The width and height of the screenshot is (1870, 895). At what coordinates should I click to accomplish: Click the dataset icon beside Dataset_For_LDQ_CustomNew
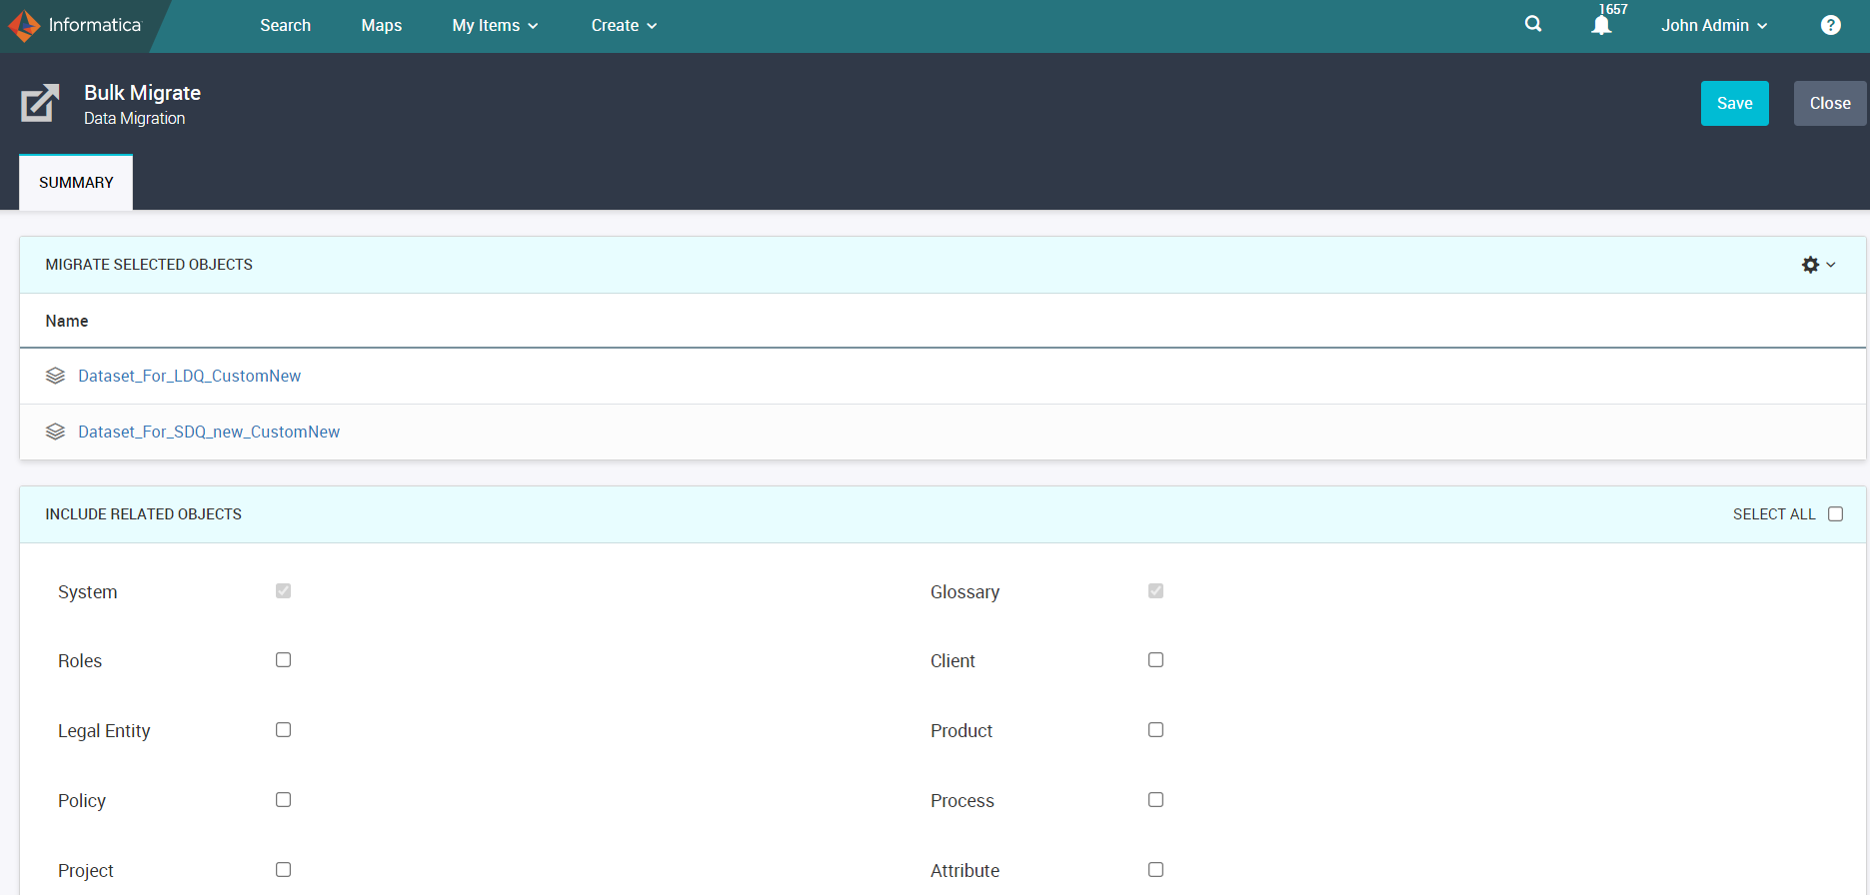[55, 376]
